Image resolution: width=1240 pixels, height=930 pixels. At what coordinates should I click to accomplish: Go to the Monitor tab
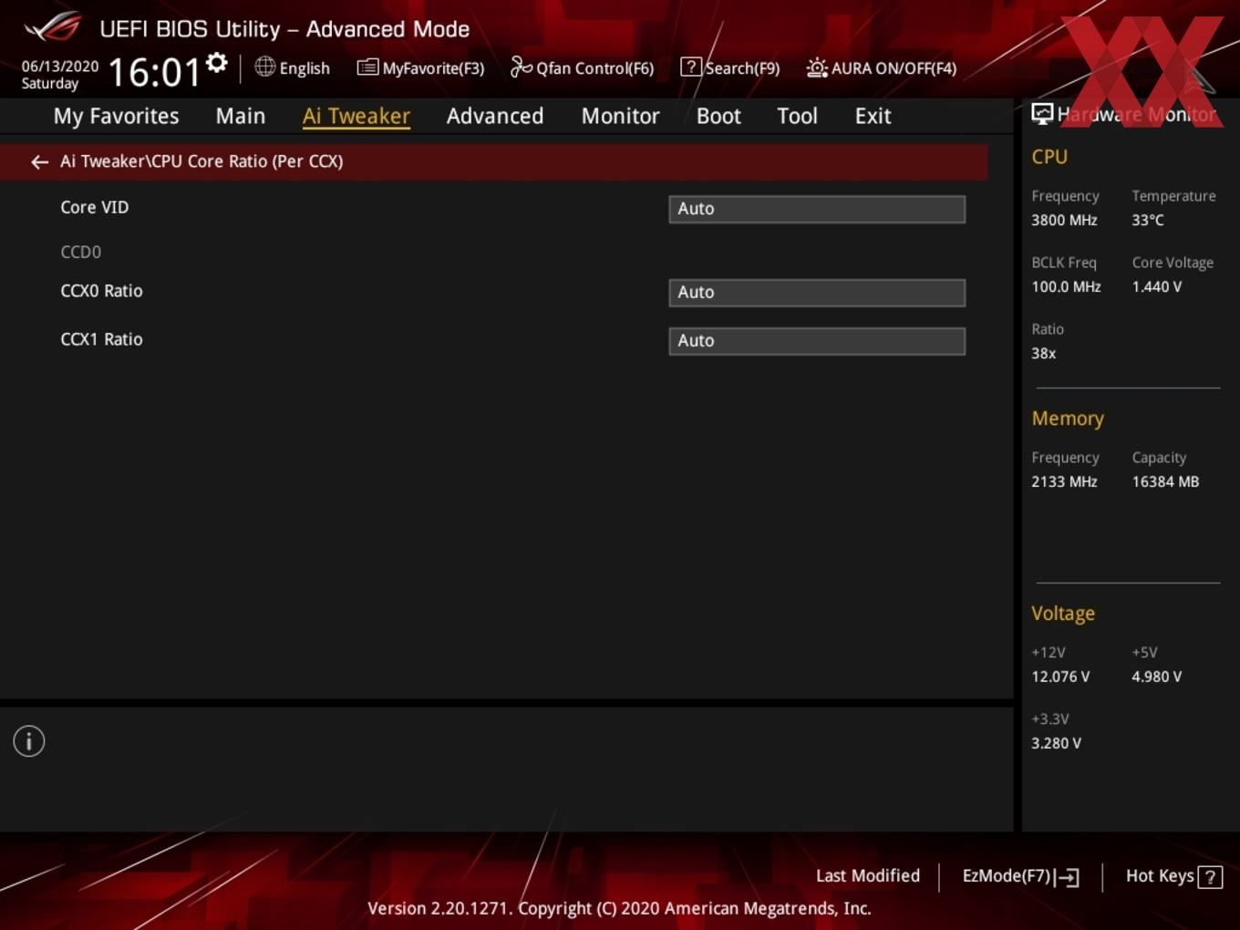(x=621, y=116)
